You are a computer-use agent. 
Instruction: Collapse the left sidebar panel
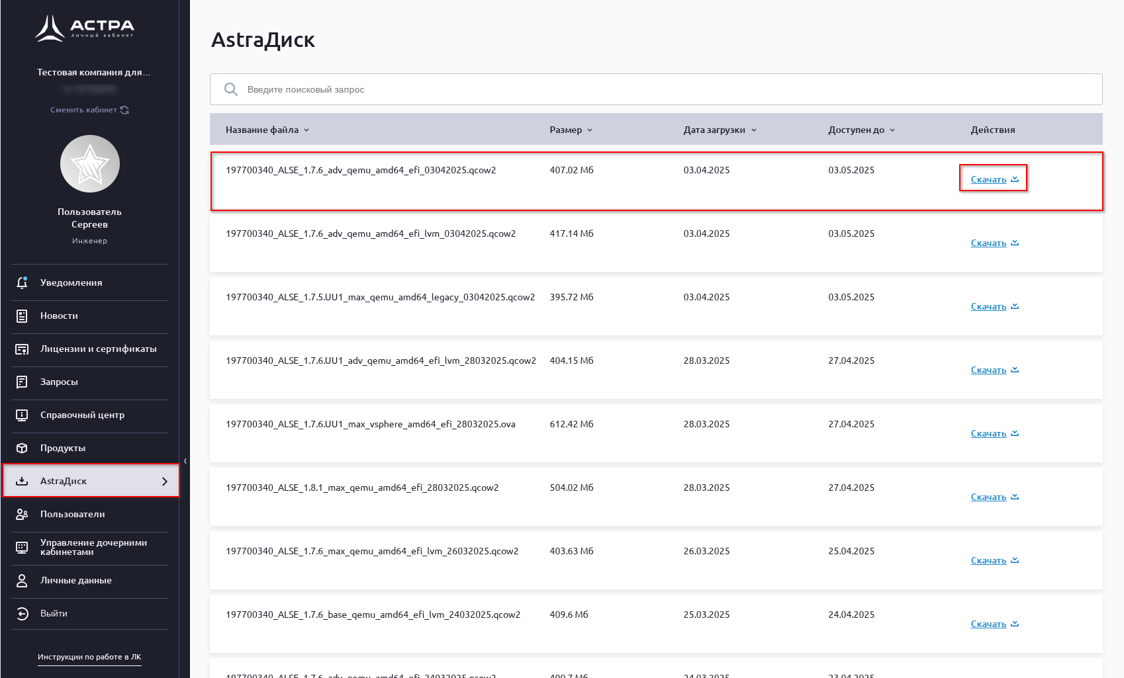point(185,461)
